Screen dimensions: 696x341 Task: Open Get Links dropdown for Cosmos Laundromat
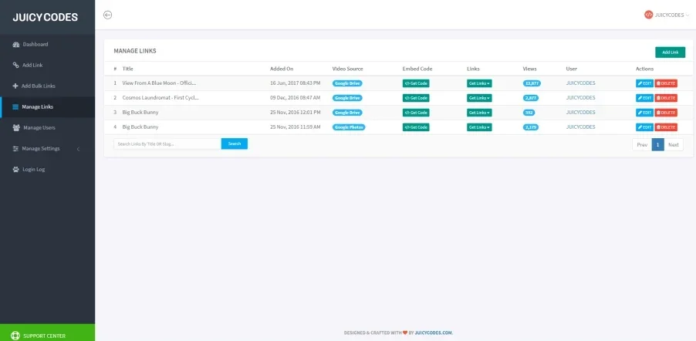(x=479, y=98)
